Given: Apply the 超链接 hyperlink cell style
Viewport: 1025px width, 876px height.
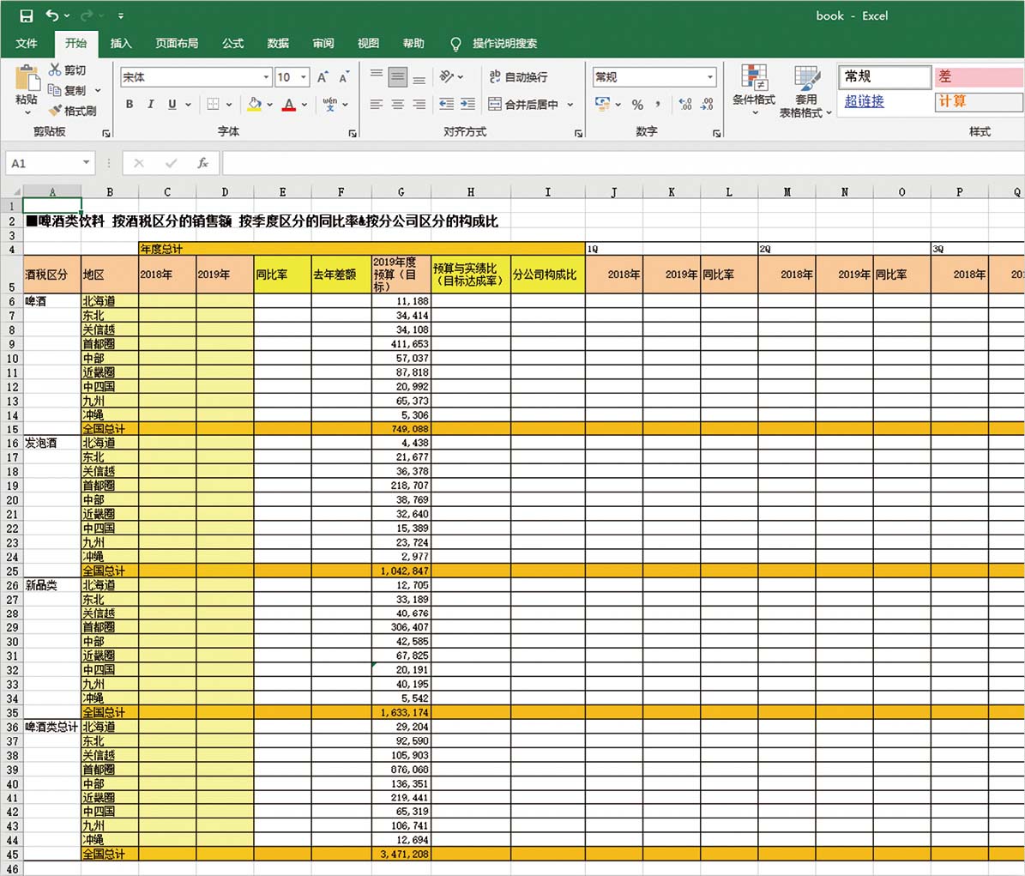Looking at the screenshot, I should pos(865,101).
